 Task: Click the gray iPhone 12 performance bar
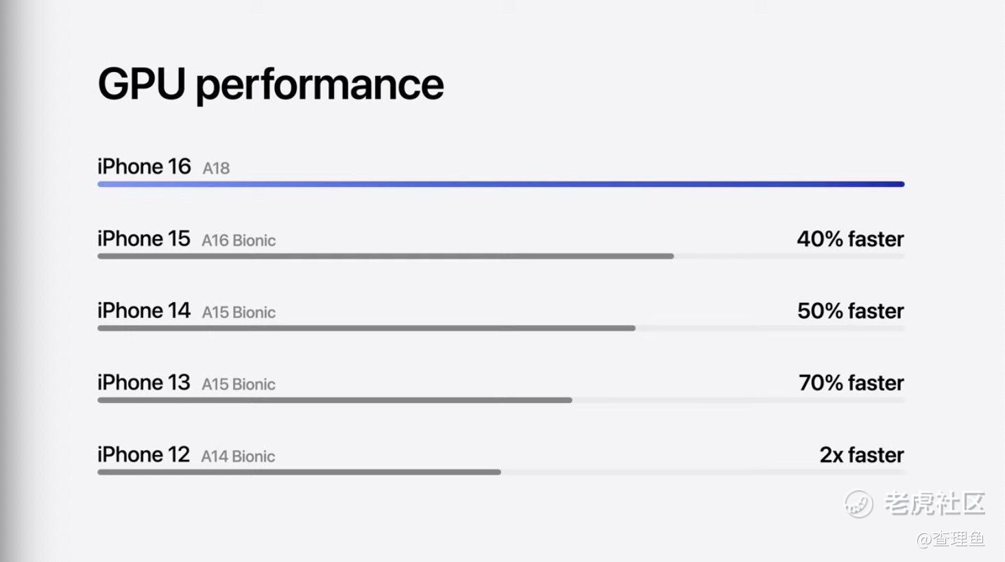299,472
